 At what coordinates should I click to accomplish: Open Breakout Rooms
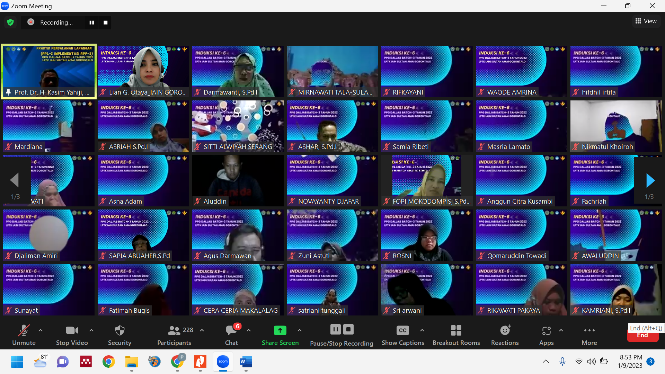click(x=456, y=331)
